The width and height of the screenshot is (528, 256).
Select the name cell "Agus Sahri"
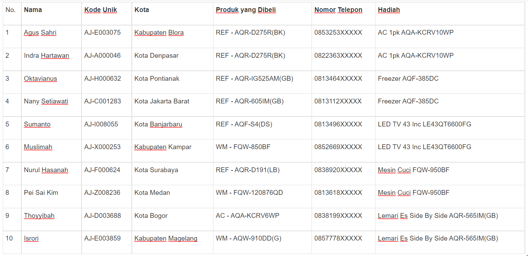coord(40,33)
